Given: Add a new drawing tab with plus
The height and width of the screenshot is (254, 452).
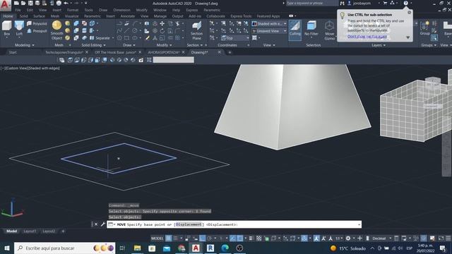Looking at the screenshot, I should 230,52.
